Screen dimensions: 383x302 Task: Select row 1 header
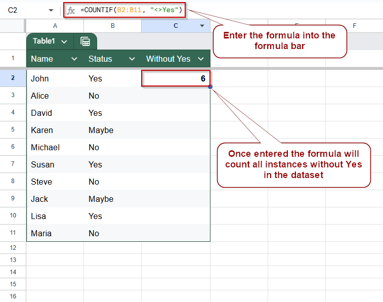click(13, 58)
